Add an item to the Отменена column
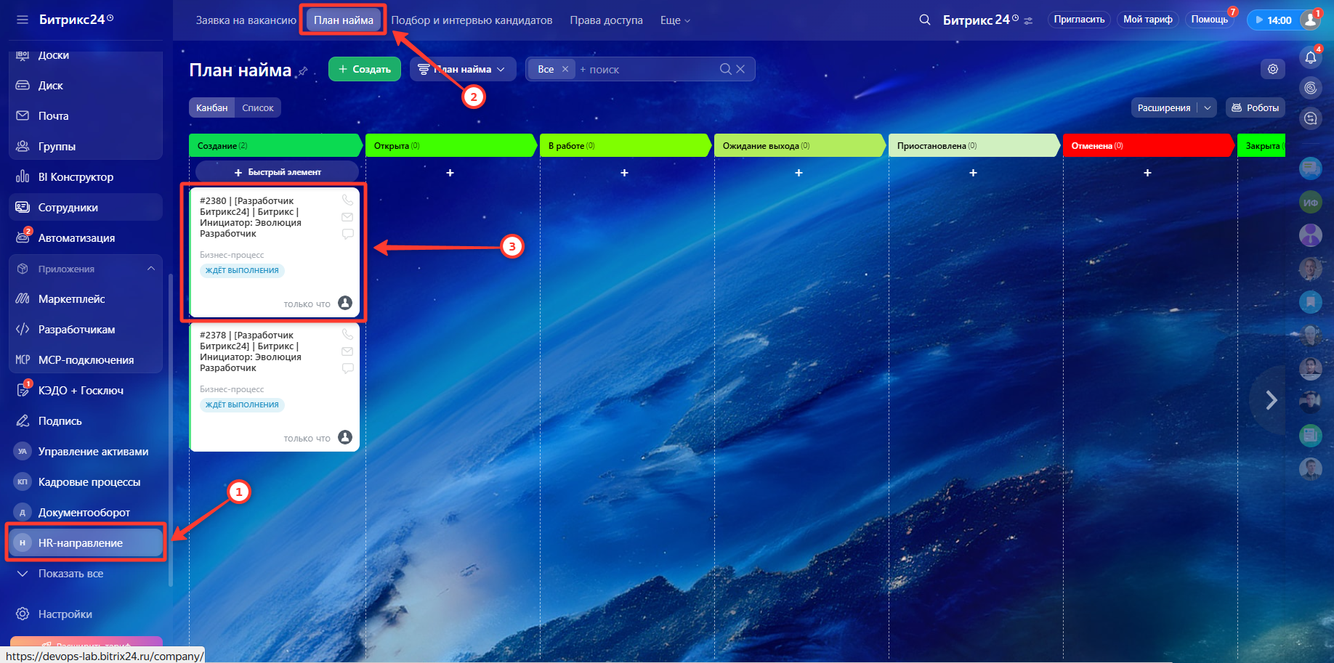 tap(1148, 173)
